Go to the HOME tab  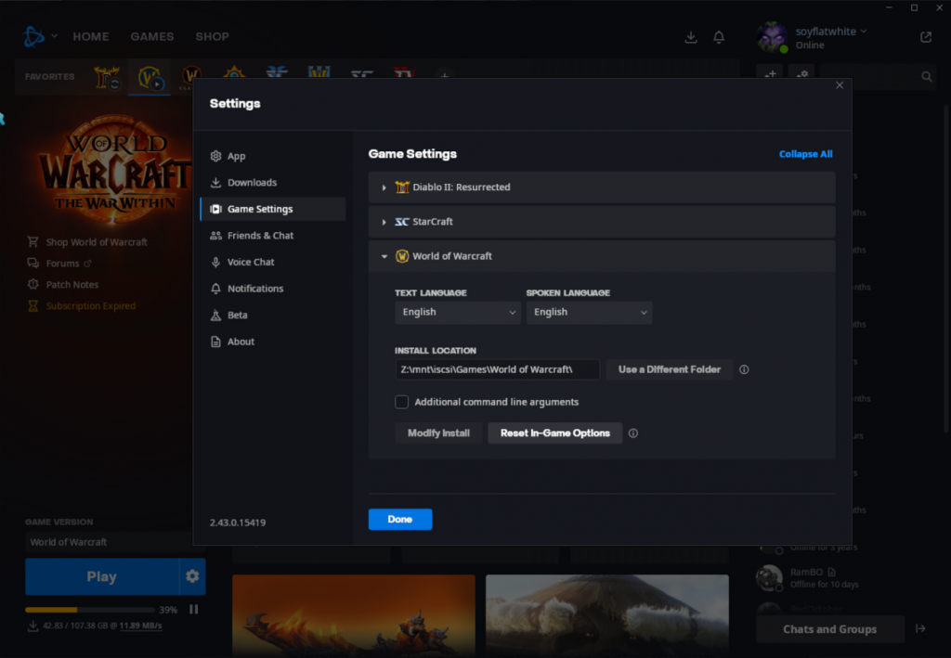tap(91, 36)
